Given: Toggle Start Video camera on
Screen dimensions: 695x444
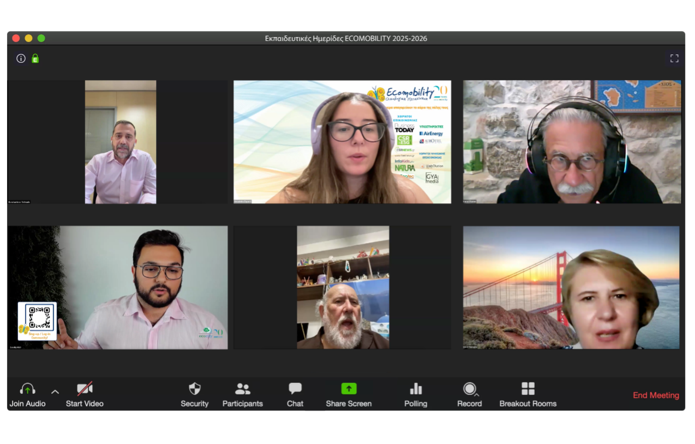Looking at the screenshot, I should (x=85, y=389).
